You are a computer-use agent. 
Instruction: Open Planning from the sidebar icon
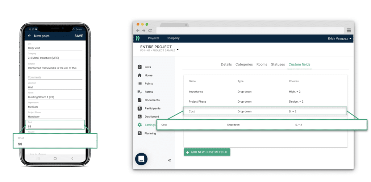[139, 133]
